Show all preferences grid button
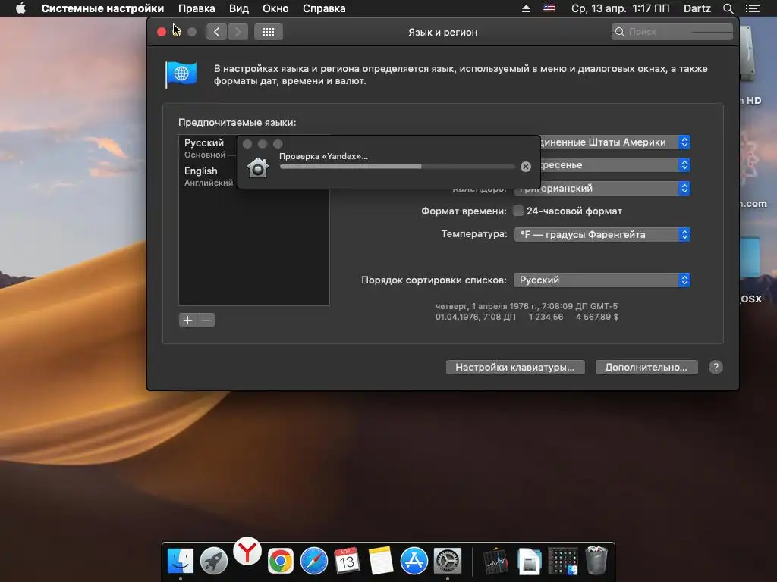This screenshot has width=777, height=582. tap(268, 32)
